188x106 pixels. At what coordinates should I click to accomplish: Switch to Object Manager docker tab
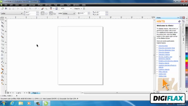183,27
